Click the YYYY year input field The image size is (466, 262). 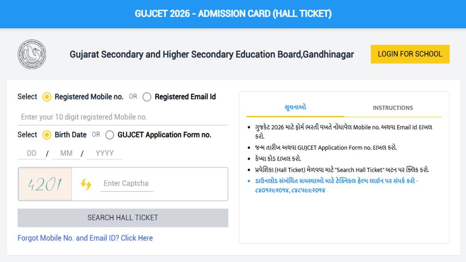click(x=104, y=153)
